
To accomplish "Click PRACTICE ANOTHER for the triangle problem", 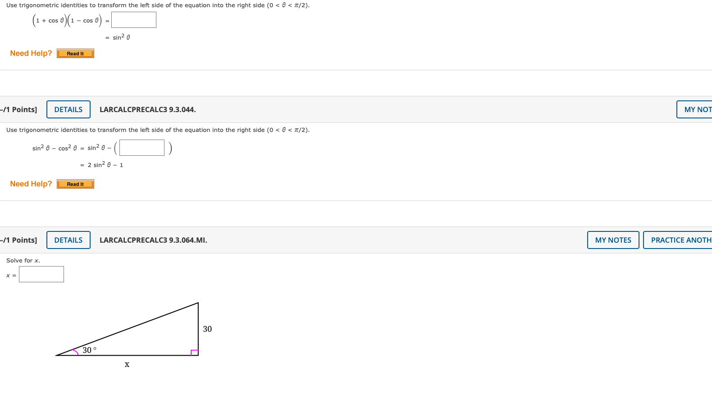I will click(x=680, y=240).
